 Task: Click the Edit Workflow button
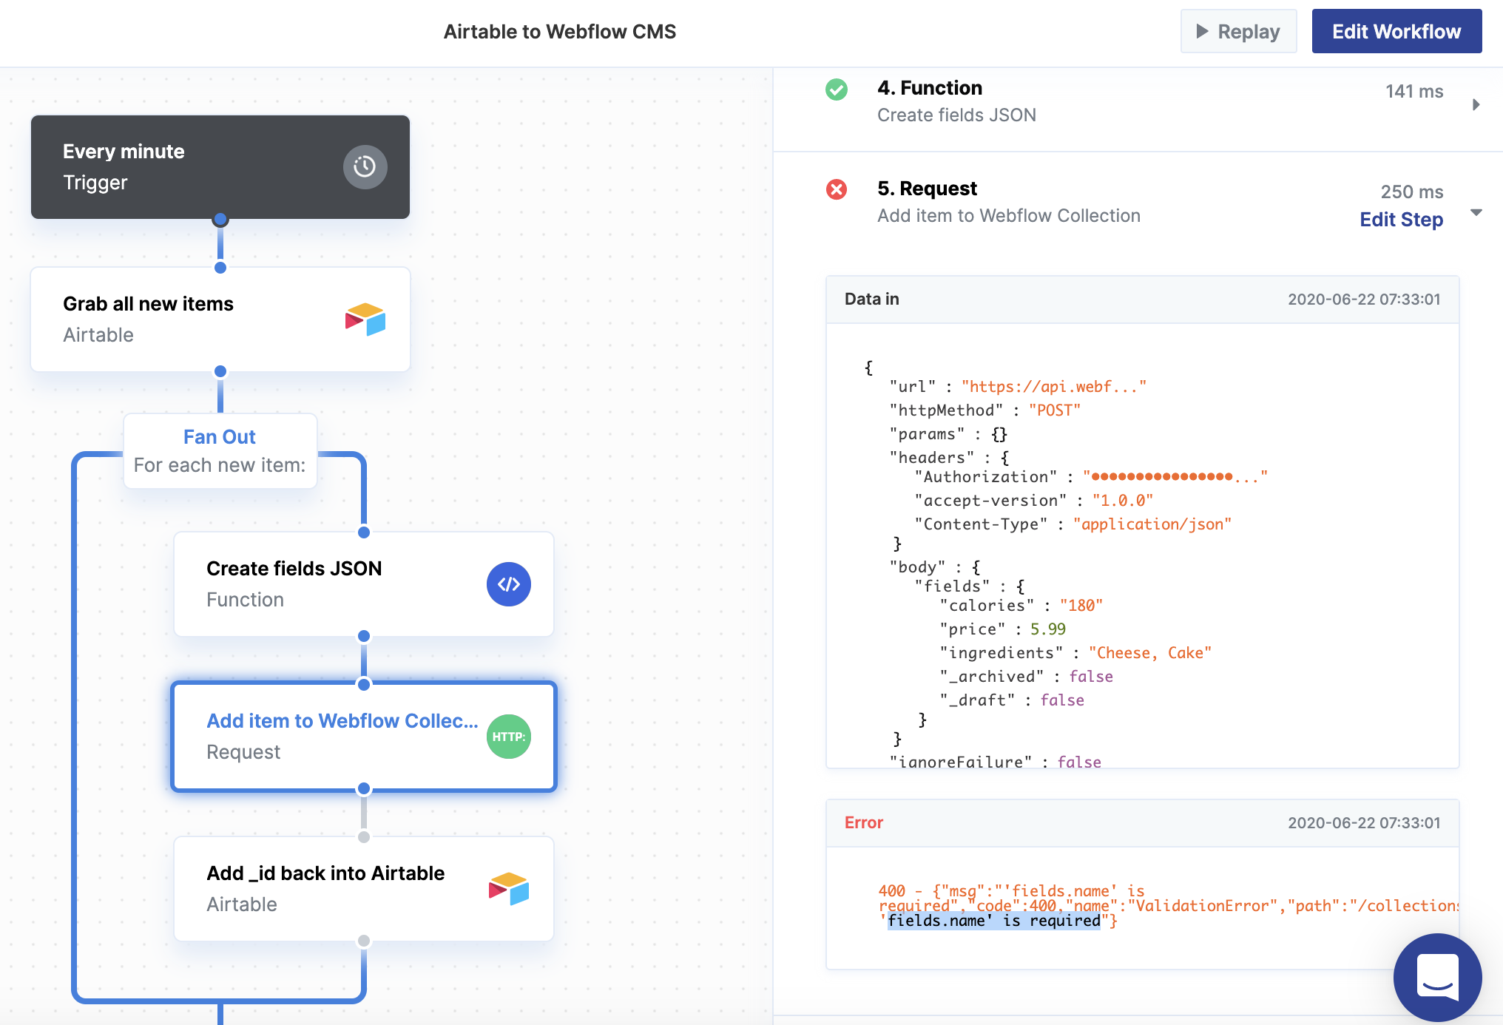1396,32
